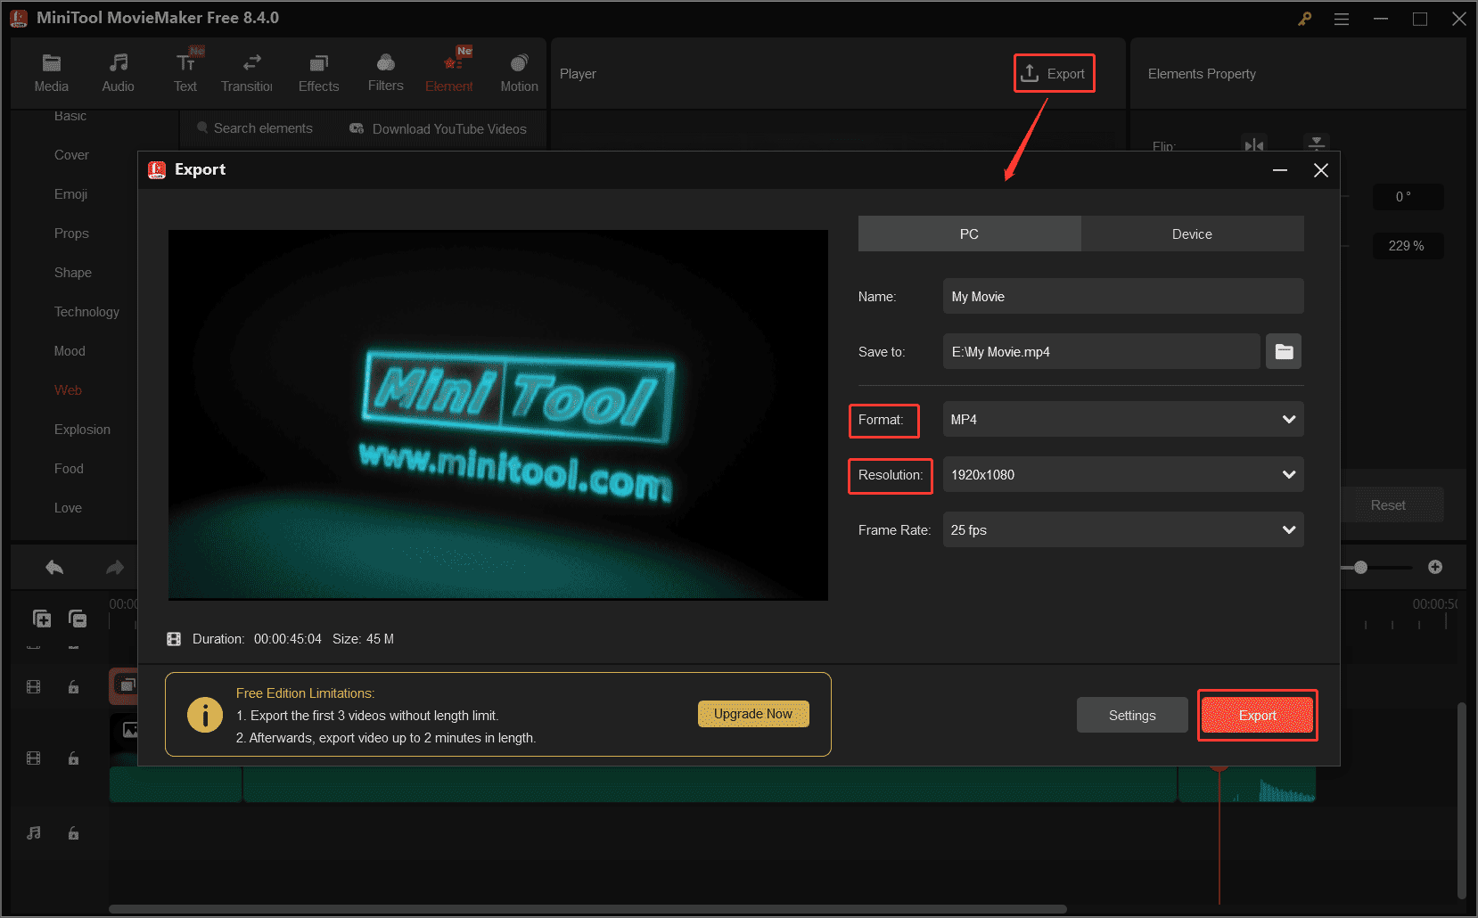The width and height of the screenshot is (1478, 918).
Task: Open export Settings
Action: point(1131,714)
